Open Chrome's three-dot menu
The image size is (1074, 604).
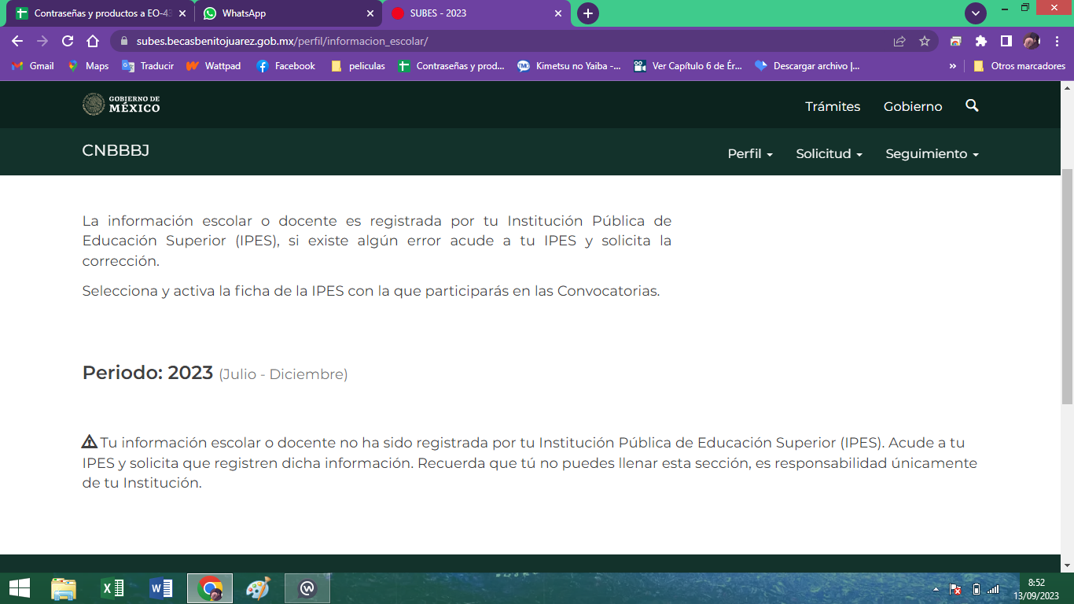click(x=1057, y=41)
